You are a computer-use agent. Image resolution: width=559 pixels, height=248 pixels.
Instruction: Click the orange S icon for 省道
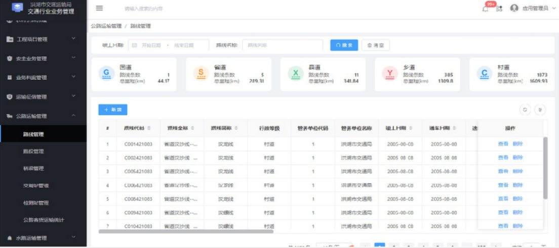201,73
